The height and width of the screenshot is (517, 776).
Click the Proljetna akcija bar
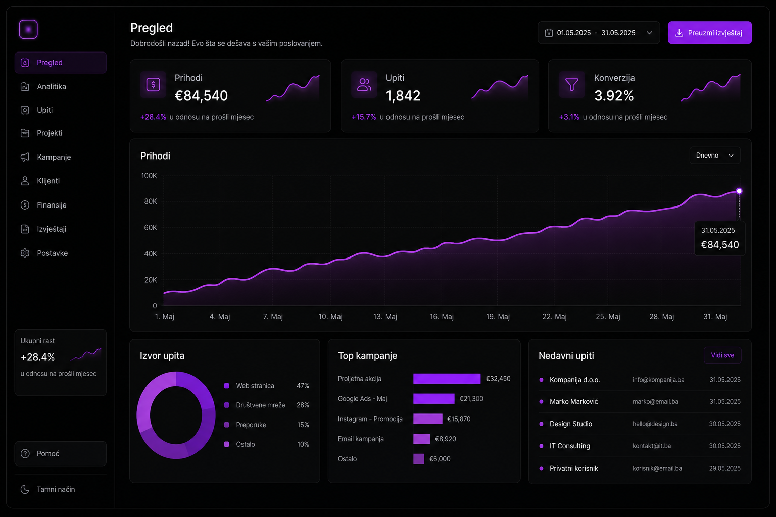447,379
